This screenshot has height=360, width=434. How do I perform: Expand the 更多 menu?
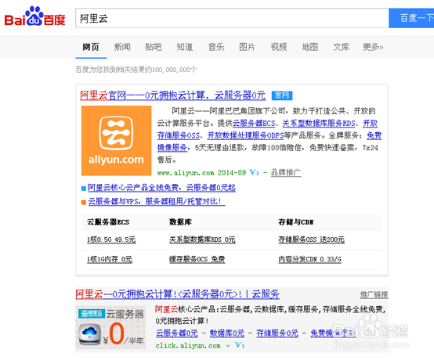pos(373,47)
